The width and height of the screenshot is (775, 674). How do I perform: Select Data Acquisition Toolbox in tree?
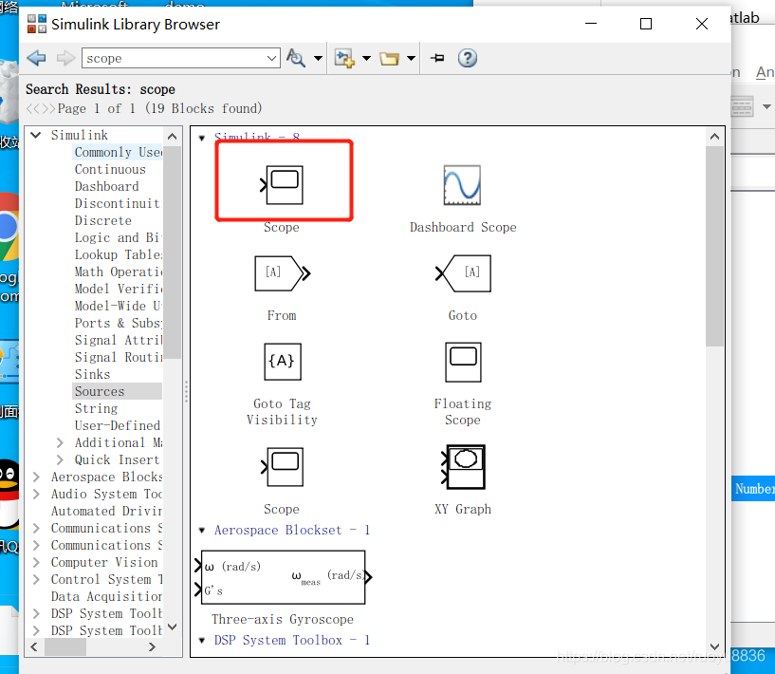[107, 596]
